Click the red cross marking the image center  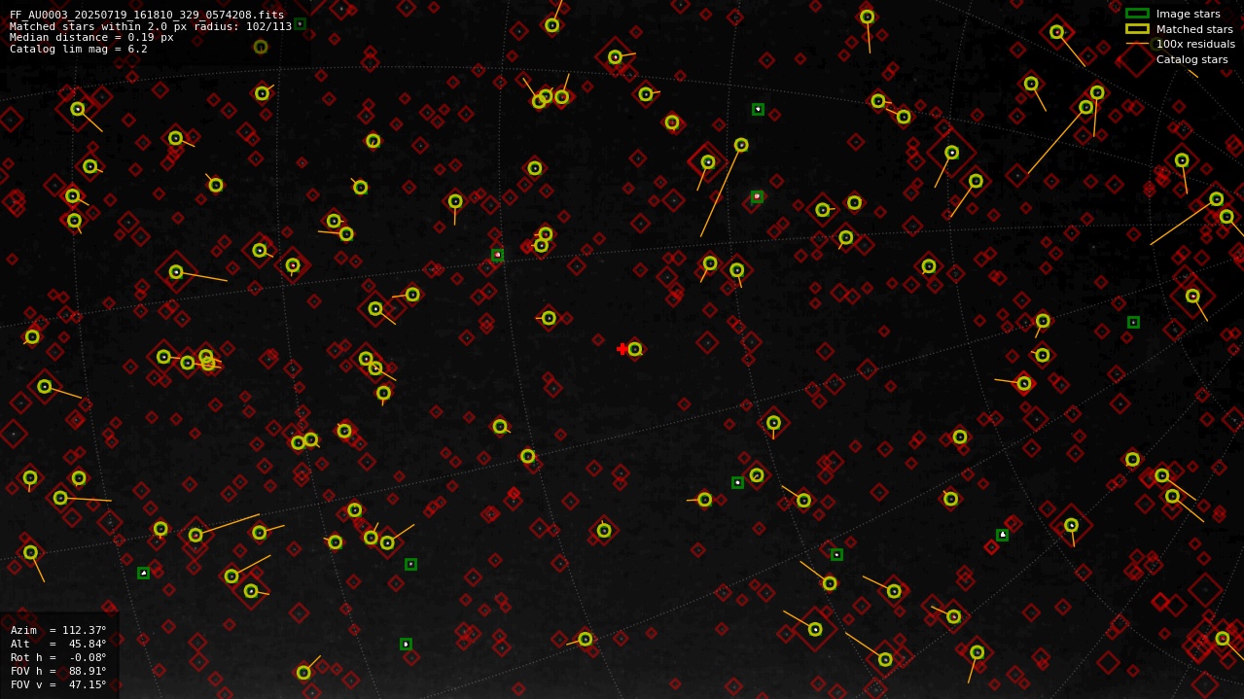(x=622, y=349)
